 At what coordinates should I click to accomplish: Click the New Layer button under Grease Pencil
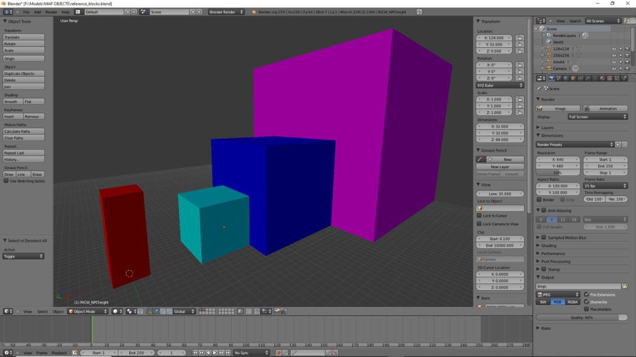pyautogui.click(x=499, y=166)
